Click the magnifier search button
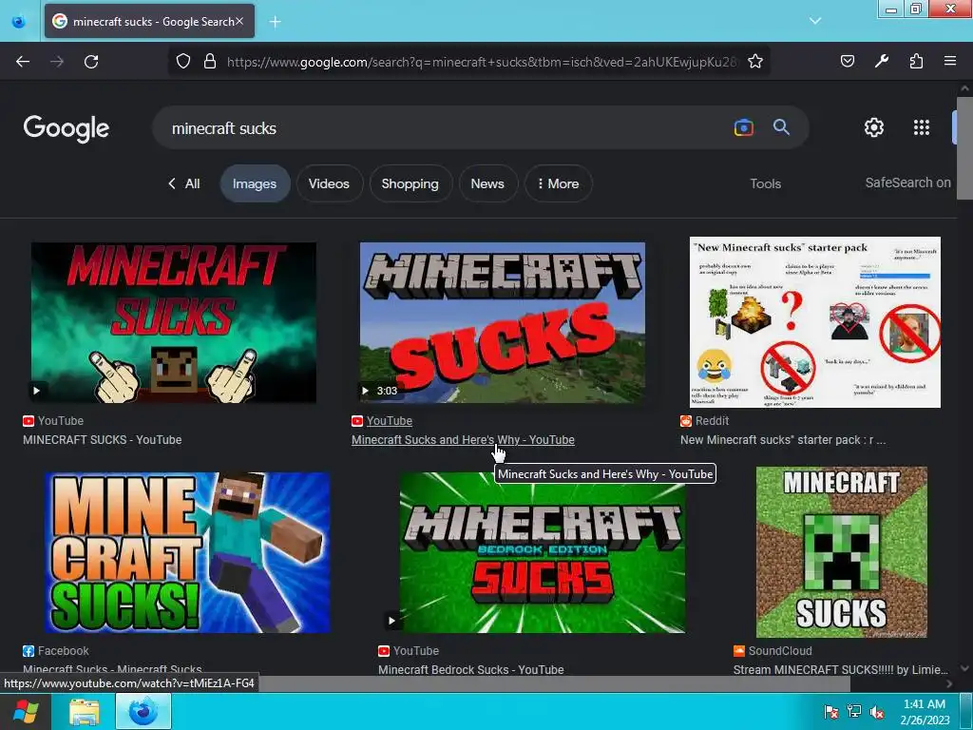This screenshot has height=730, width=973. point(781,127)
